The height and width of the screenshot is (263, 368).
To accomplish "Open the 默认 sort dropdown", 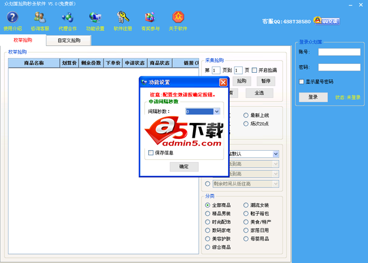I will (276, 154).
